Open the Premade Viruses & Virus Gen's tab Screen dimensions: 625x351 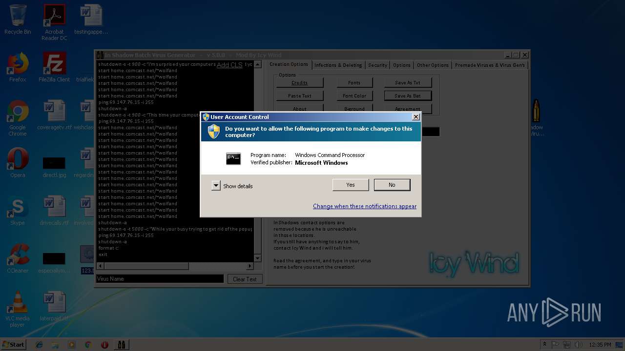point(490,65)
